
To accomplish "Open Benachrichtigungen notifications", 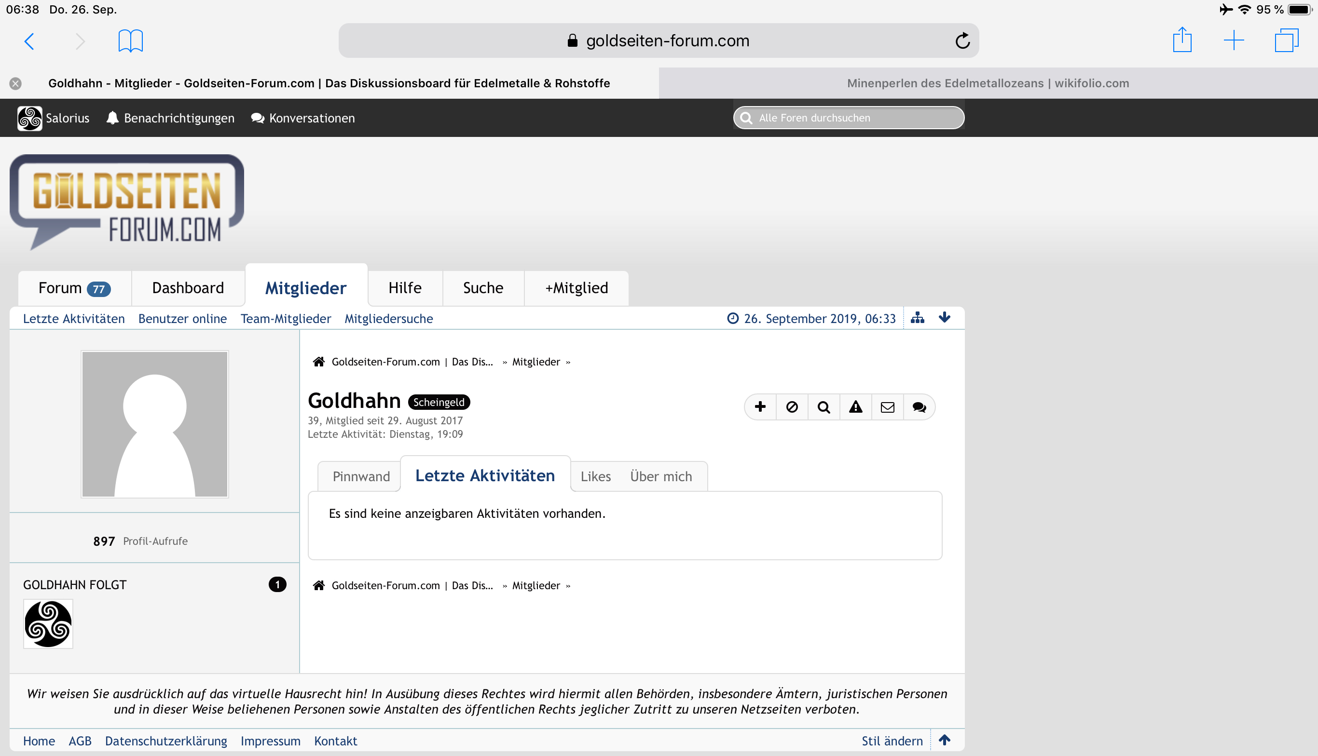I will (170, 118).
